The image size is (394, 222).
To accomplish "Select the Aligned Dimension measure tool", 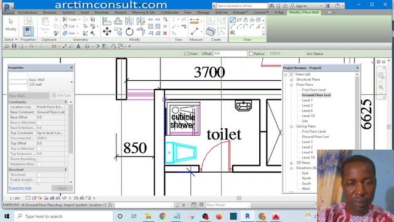I will point(195,22).
